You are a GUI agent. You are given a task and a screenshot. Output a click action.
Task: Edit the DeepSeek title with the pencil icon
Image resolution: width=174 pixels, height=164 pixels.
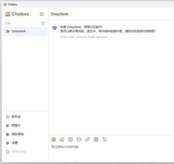(71, 14)
